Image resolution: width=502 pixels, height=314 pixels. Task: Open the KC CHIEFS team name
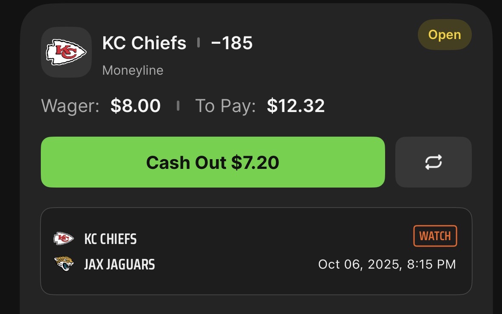point(111,239)
